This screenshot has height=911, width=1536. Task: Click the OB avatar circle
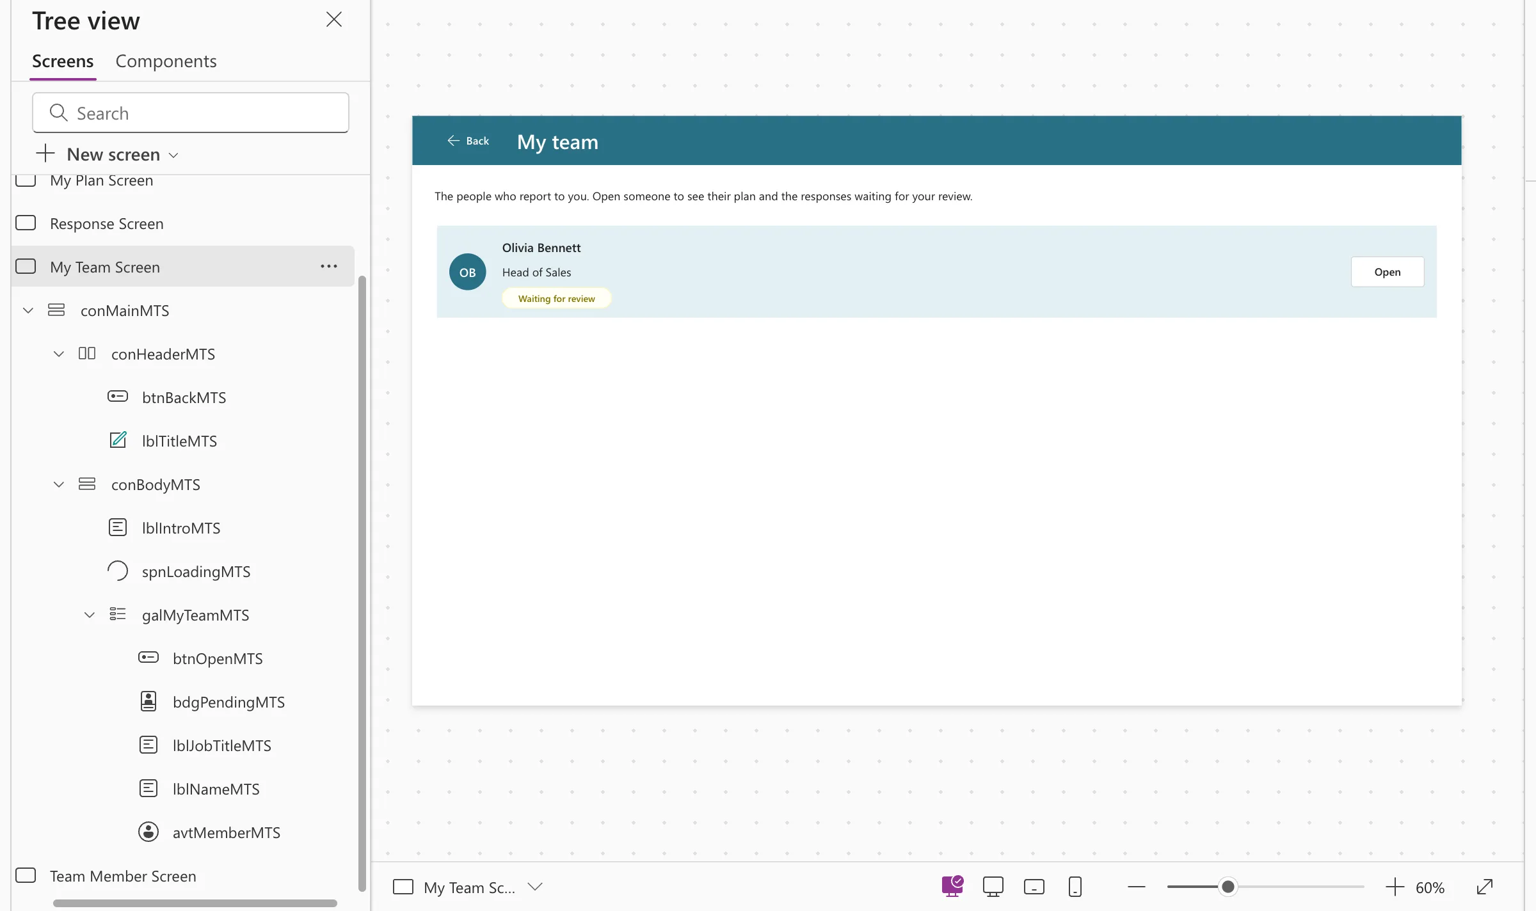point(468,272)
